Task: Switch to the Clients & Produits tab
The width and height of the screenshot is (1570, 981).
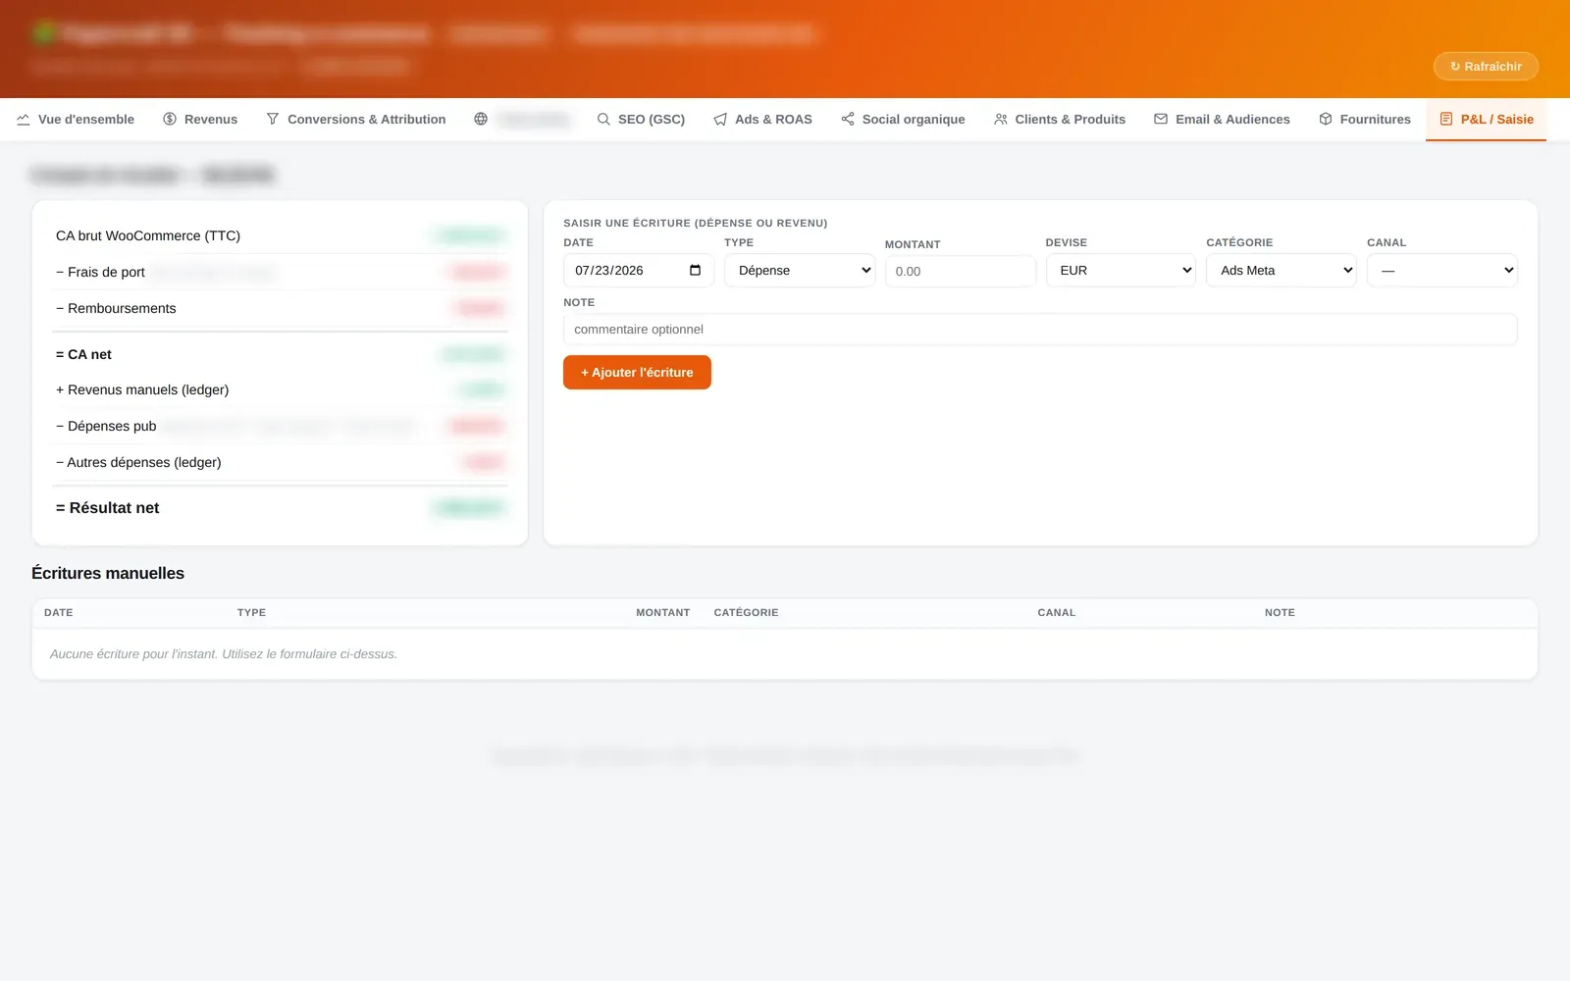Action: pos(1060,119)
